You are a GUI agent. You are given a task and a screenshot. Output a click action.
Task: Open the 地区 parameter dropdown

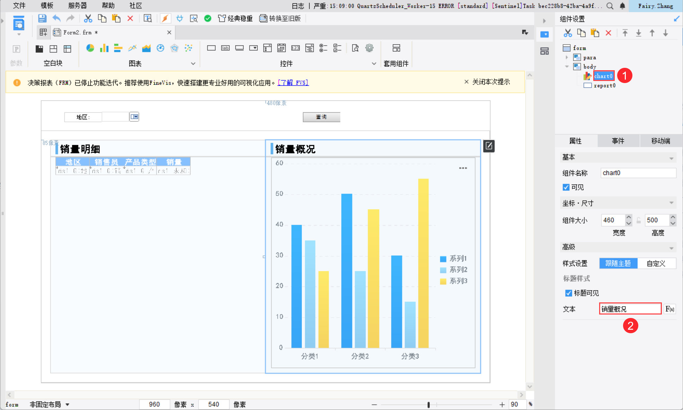point(134,117)
